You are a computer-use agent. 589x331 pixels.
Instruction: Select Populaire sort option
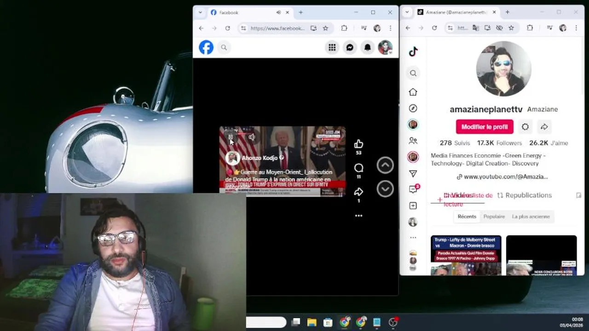[x=494, y=217]
